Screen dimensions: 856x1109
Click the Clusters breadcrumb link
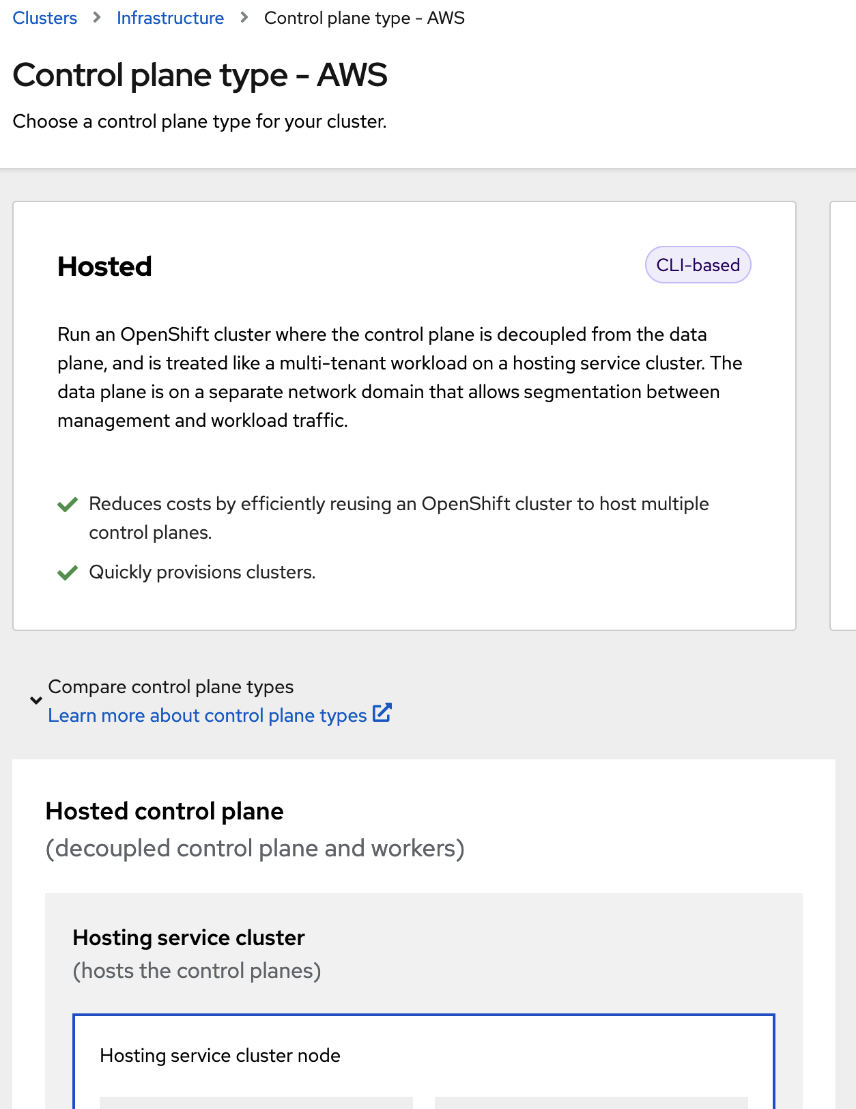pyautogui.click(x=45, y=18)
